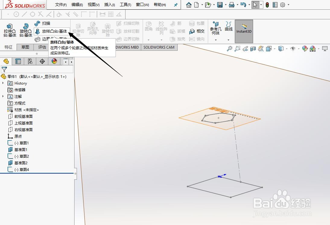Open the DisplayManager color ball tab

click(x=54, y=61)
